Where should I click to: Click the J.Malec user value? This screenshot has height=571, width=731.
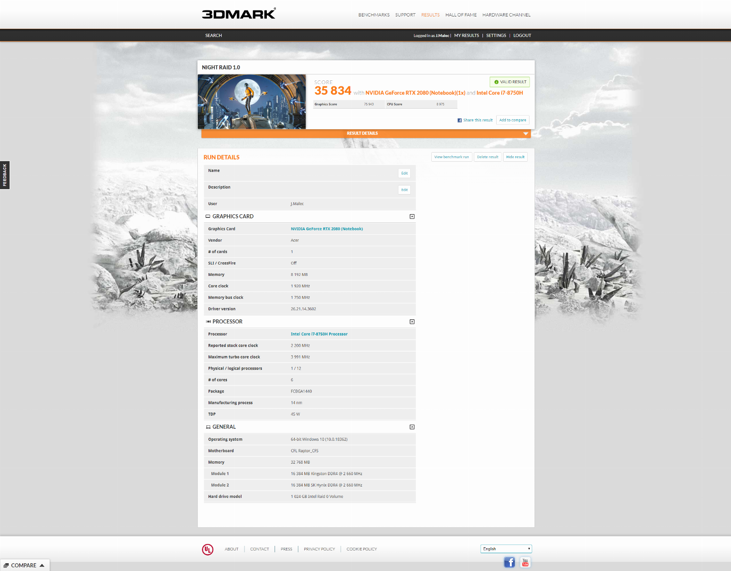click(297, 204)
